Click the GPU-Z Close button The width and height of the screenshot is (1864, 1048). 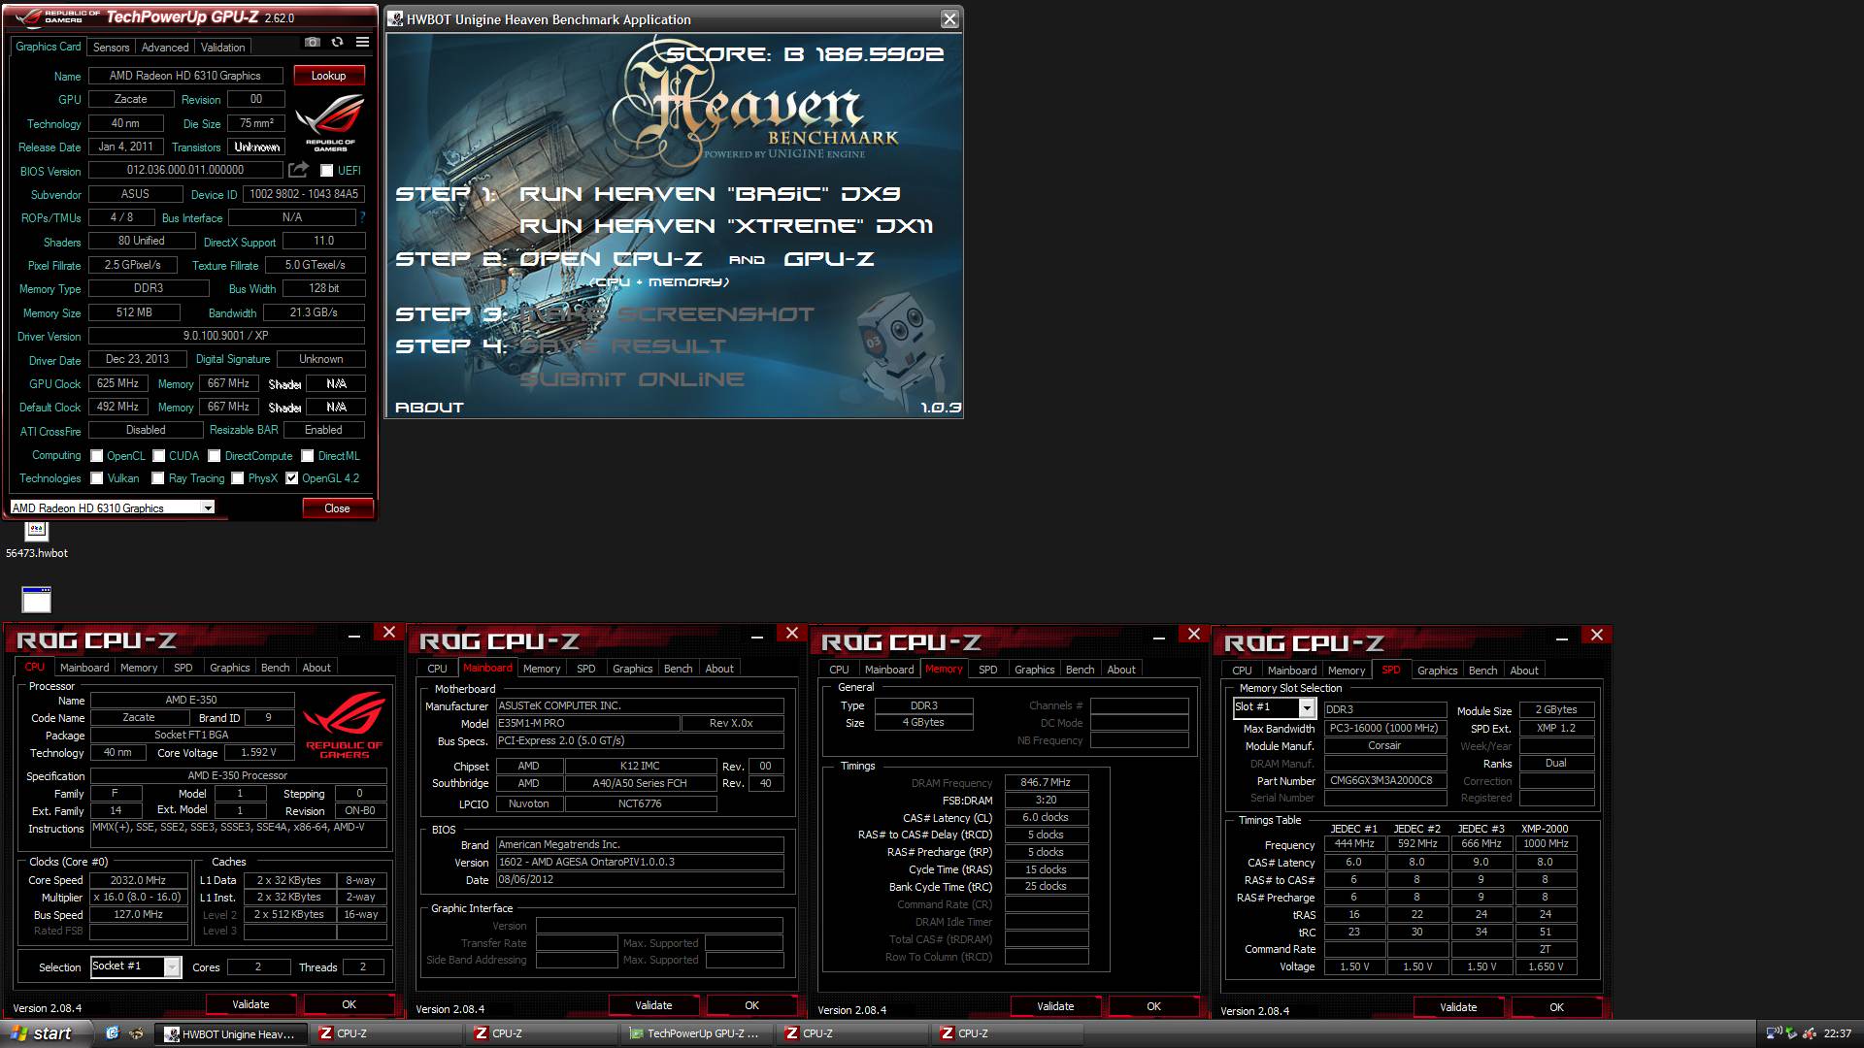tap(337, 508)
